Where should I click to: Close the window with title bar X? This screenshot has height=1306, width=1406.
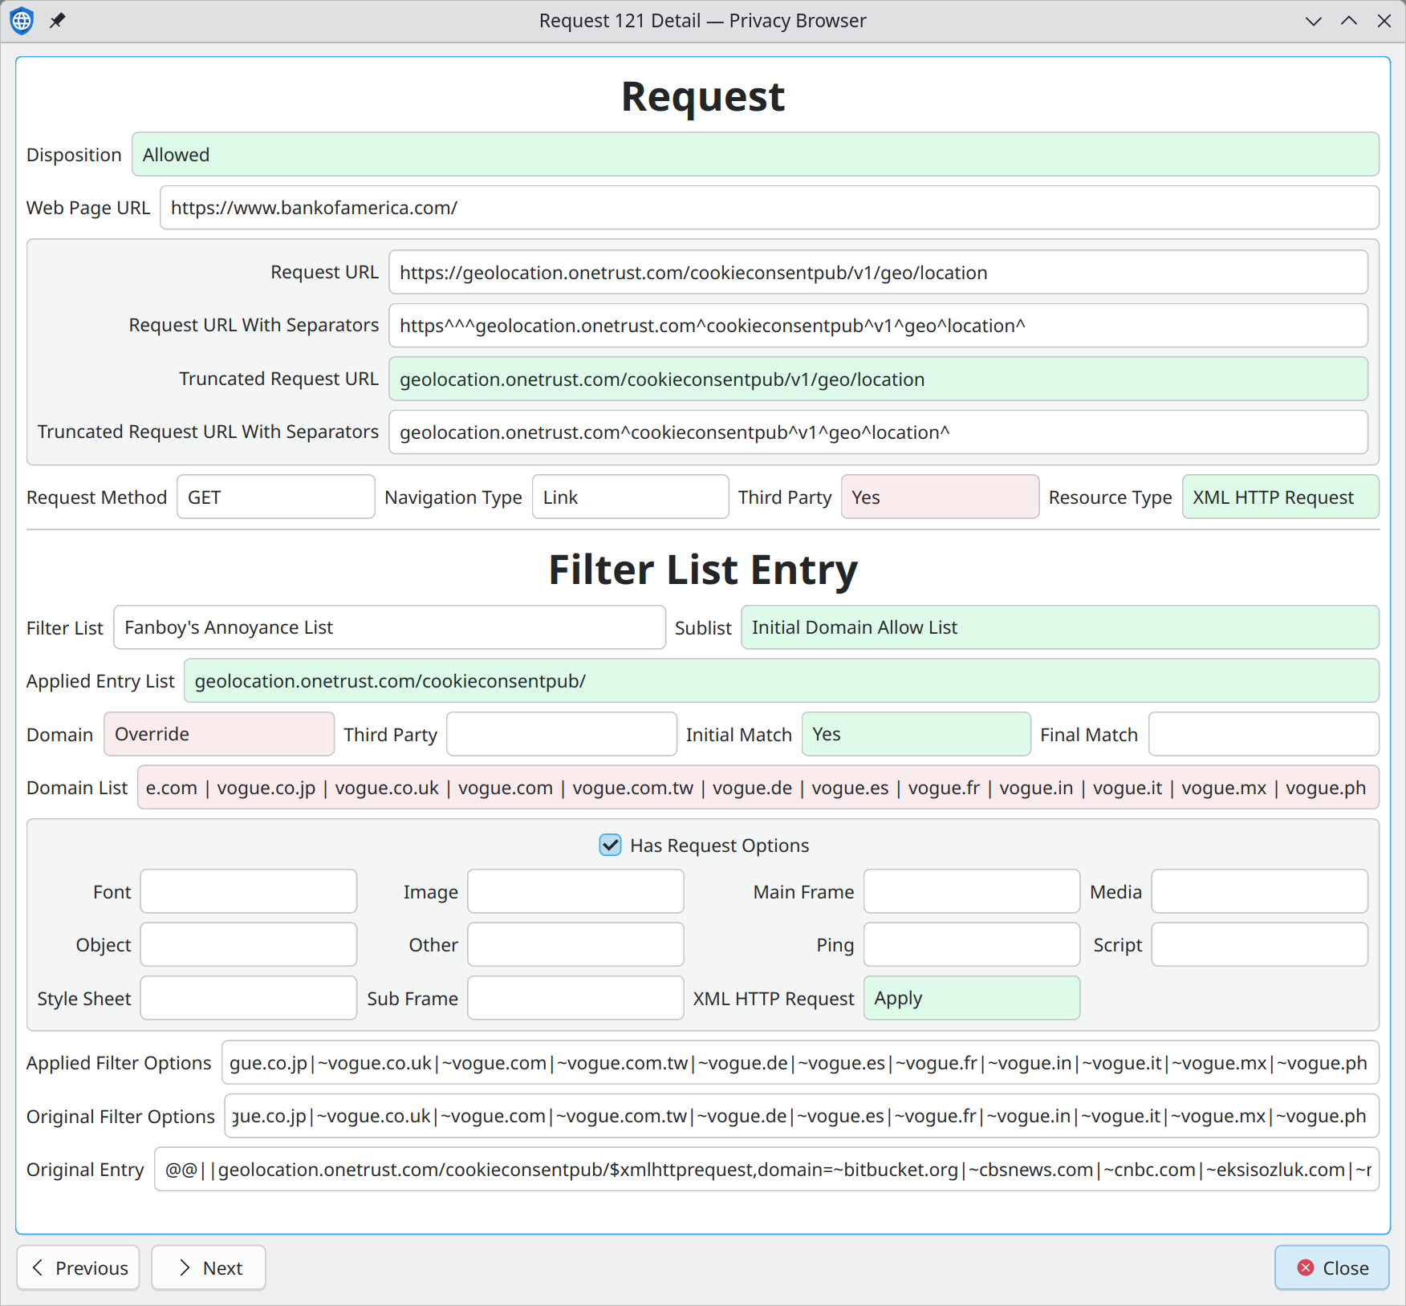pyautogui.click(x=1384, y=21)
